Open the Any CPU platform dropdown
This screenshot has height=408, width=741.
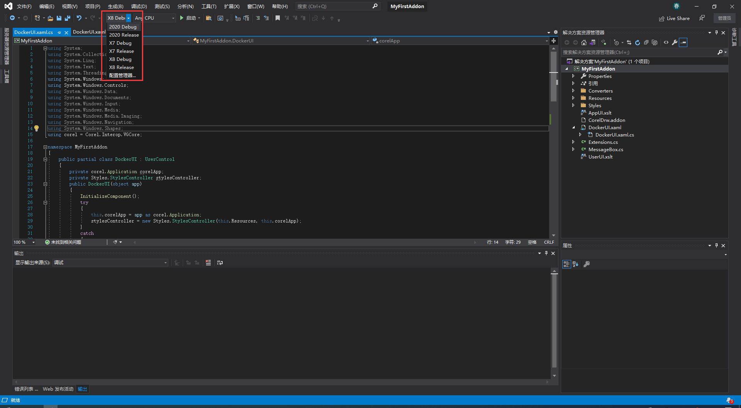coord(173,18)
